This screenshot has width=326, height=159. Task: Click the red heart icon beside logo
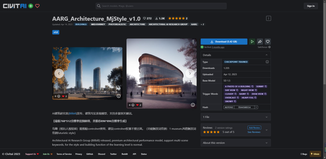click(x=37, y=6)
